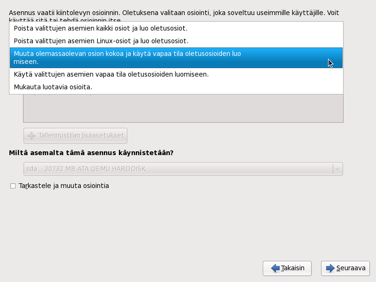Click the blue back arrow icon on Takaisin
This screenshot has width=376, height=282.
(275, 268)
